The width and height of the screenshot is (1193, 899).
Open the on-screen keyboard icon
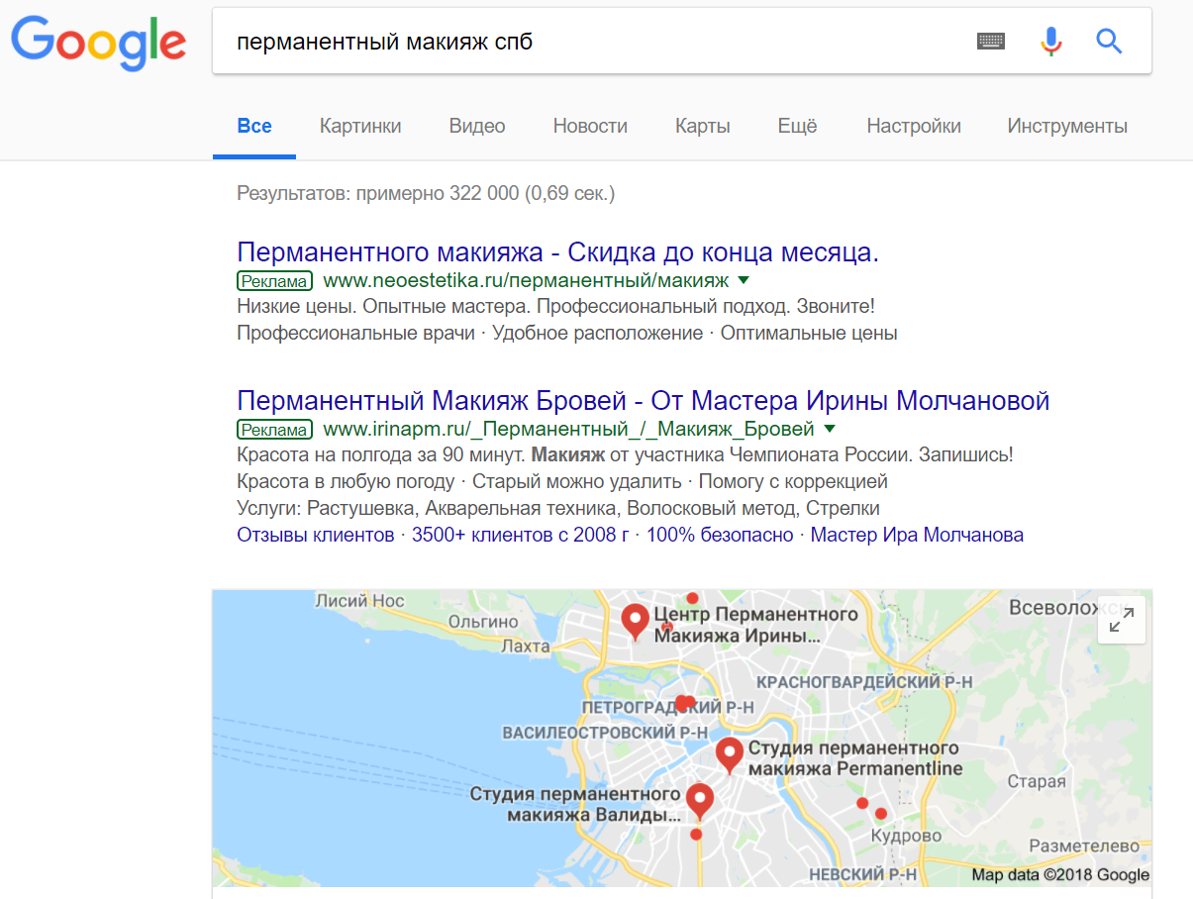991,41
